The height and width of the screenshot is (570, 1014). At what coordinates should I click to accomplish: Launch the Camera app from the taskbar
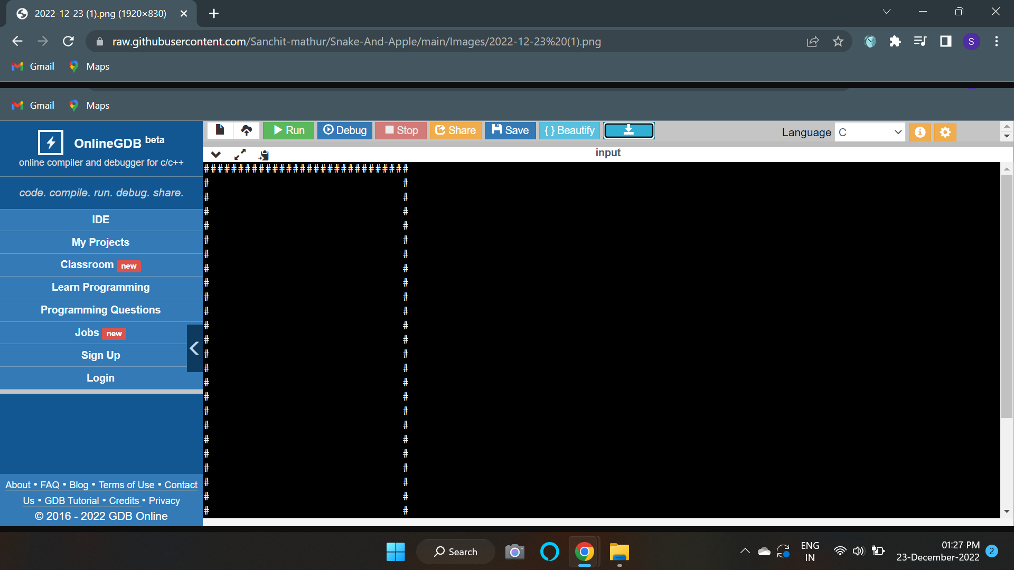[x=514, y=551]
